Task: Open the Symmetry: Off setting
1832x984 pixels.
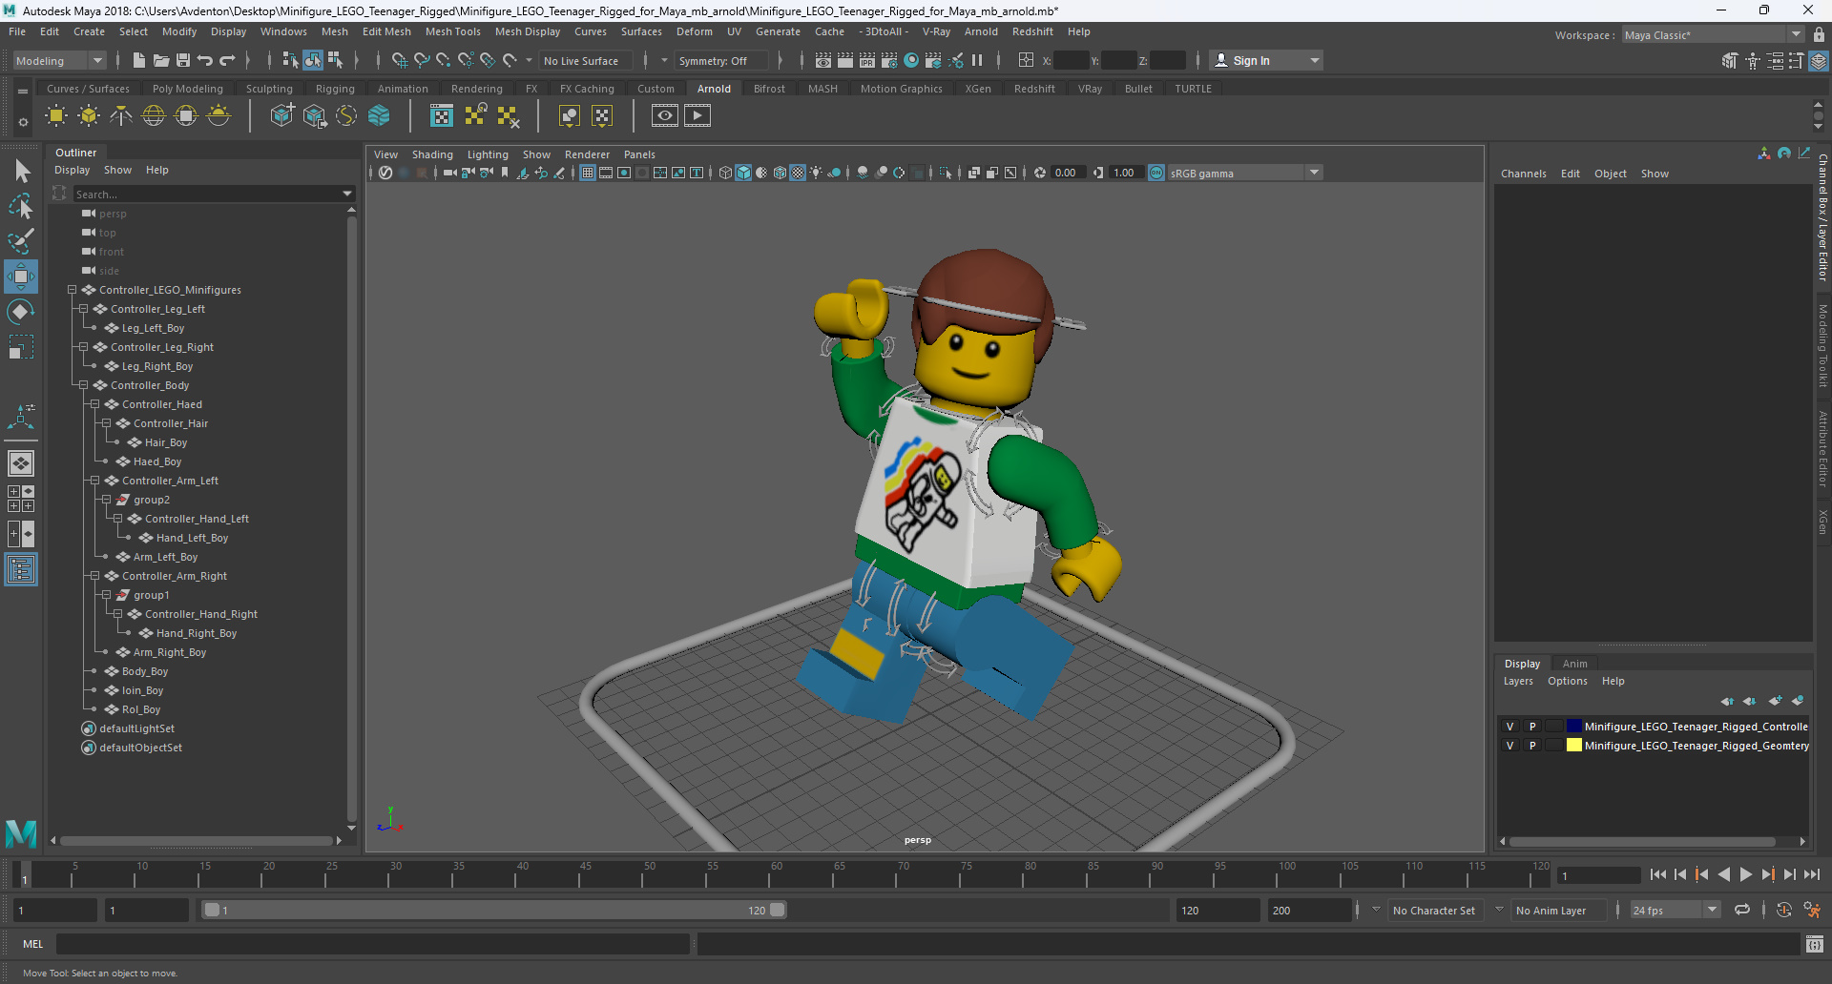Action: tap(721, 60)
